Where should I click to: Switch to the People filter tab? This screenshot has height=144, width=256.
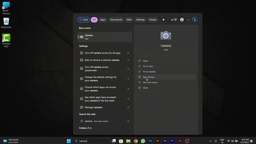point(153,20)
